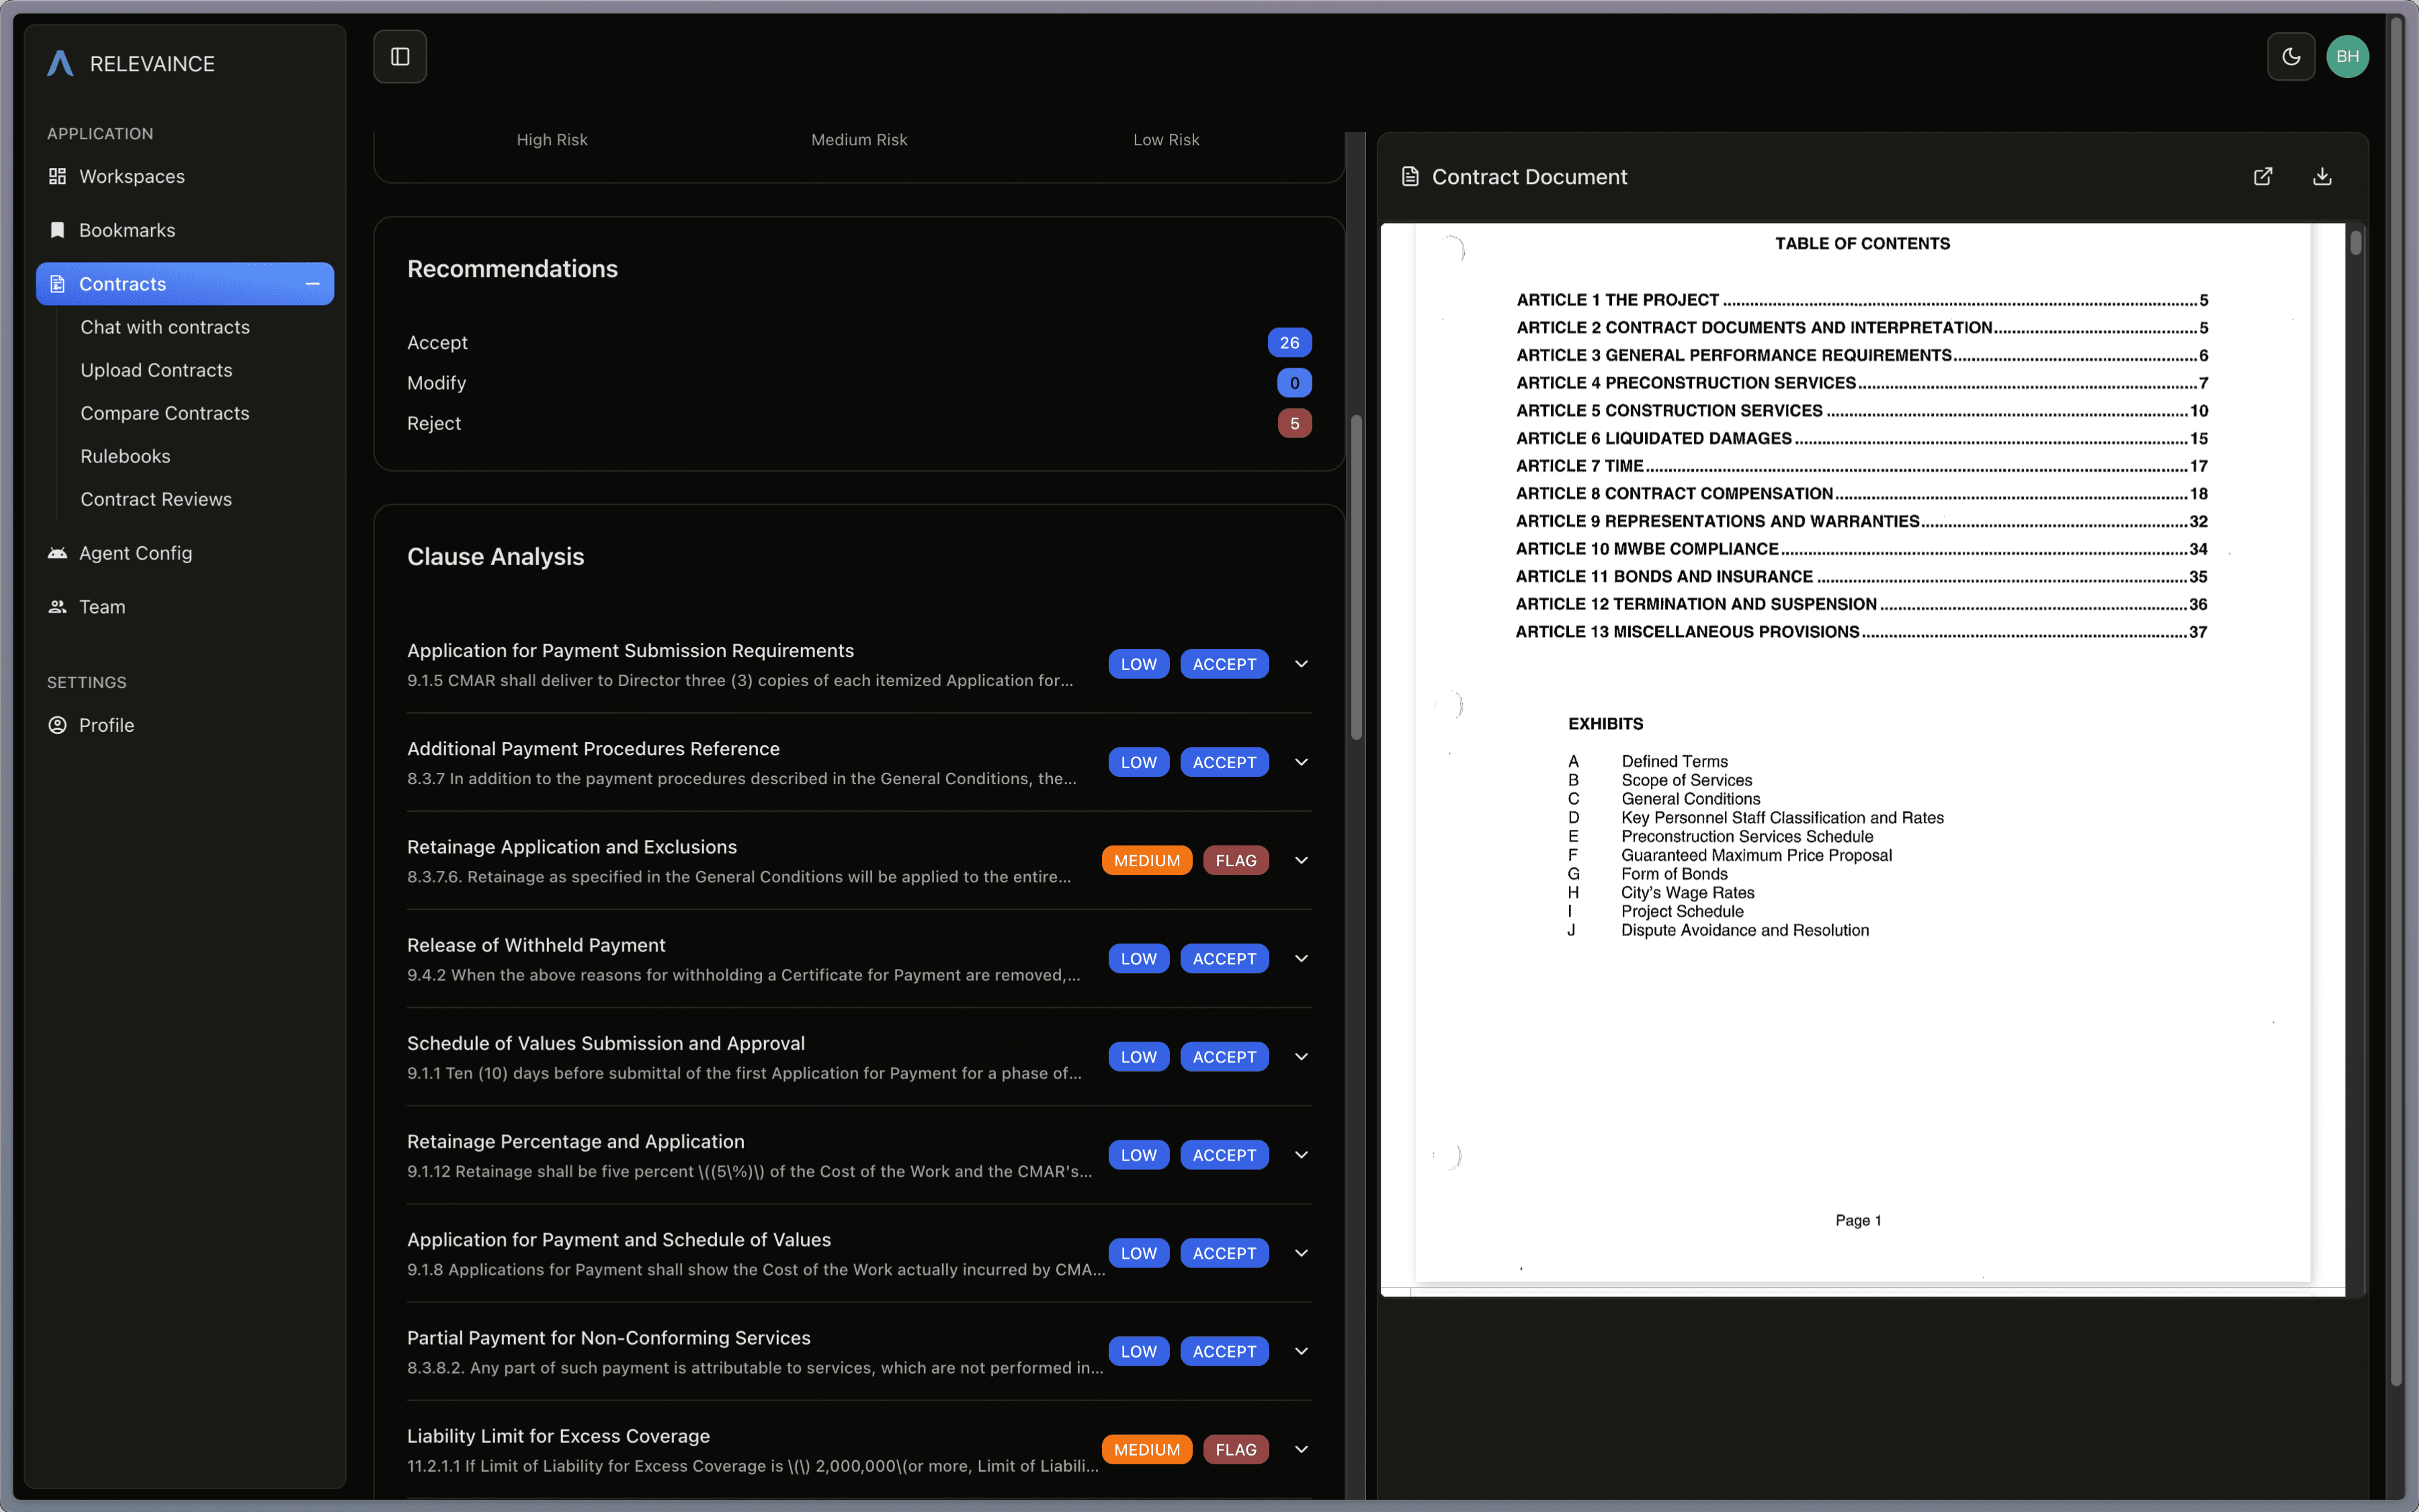Open the BH user avatar menu
The height and width of the screenshot is (1512, 2419).
(x=2347, y=57)
